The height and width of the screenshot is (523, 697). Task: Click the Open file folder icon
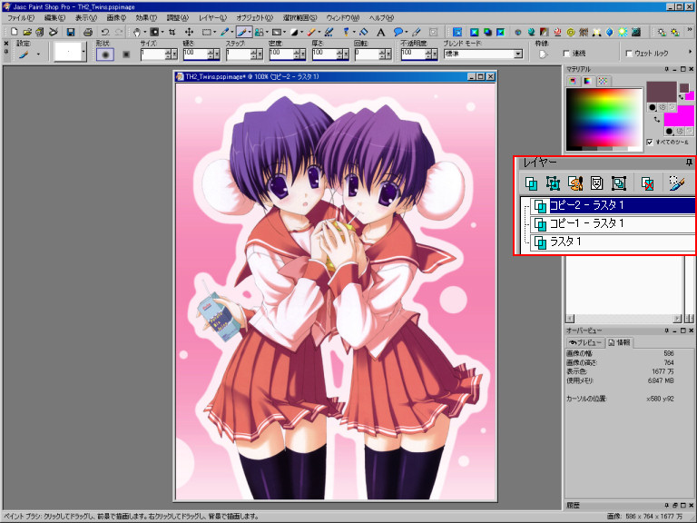pos(27,32)
